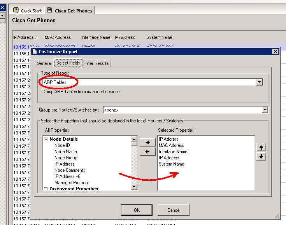This screenshot has width=286, height=225.
Task: Move selected property down with arrow
Action: [x=261, y=156]
